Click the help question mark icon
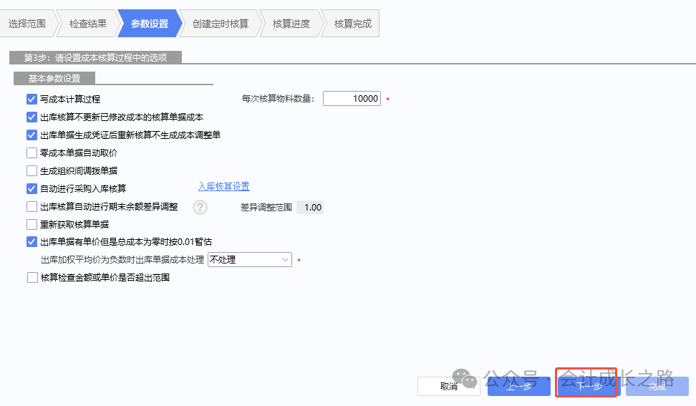696x406 pixels. (x=200, y=208)
